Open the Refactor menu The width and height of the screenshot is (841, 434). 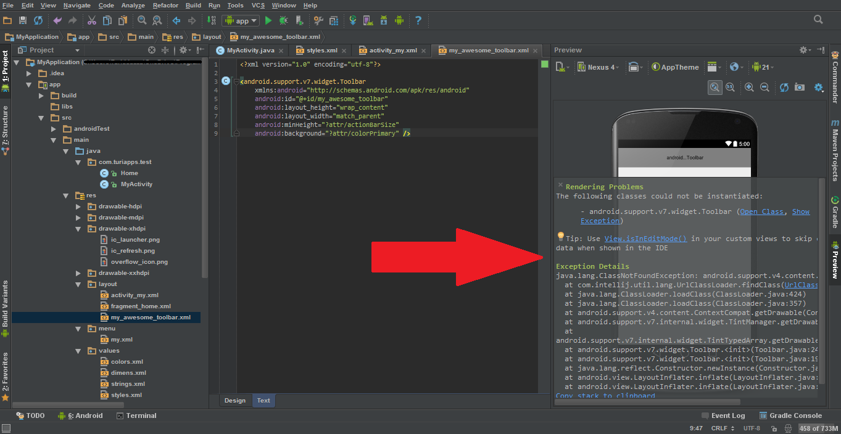[165, 5]
